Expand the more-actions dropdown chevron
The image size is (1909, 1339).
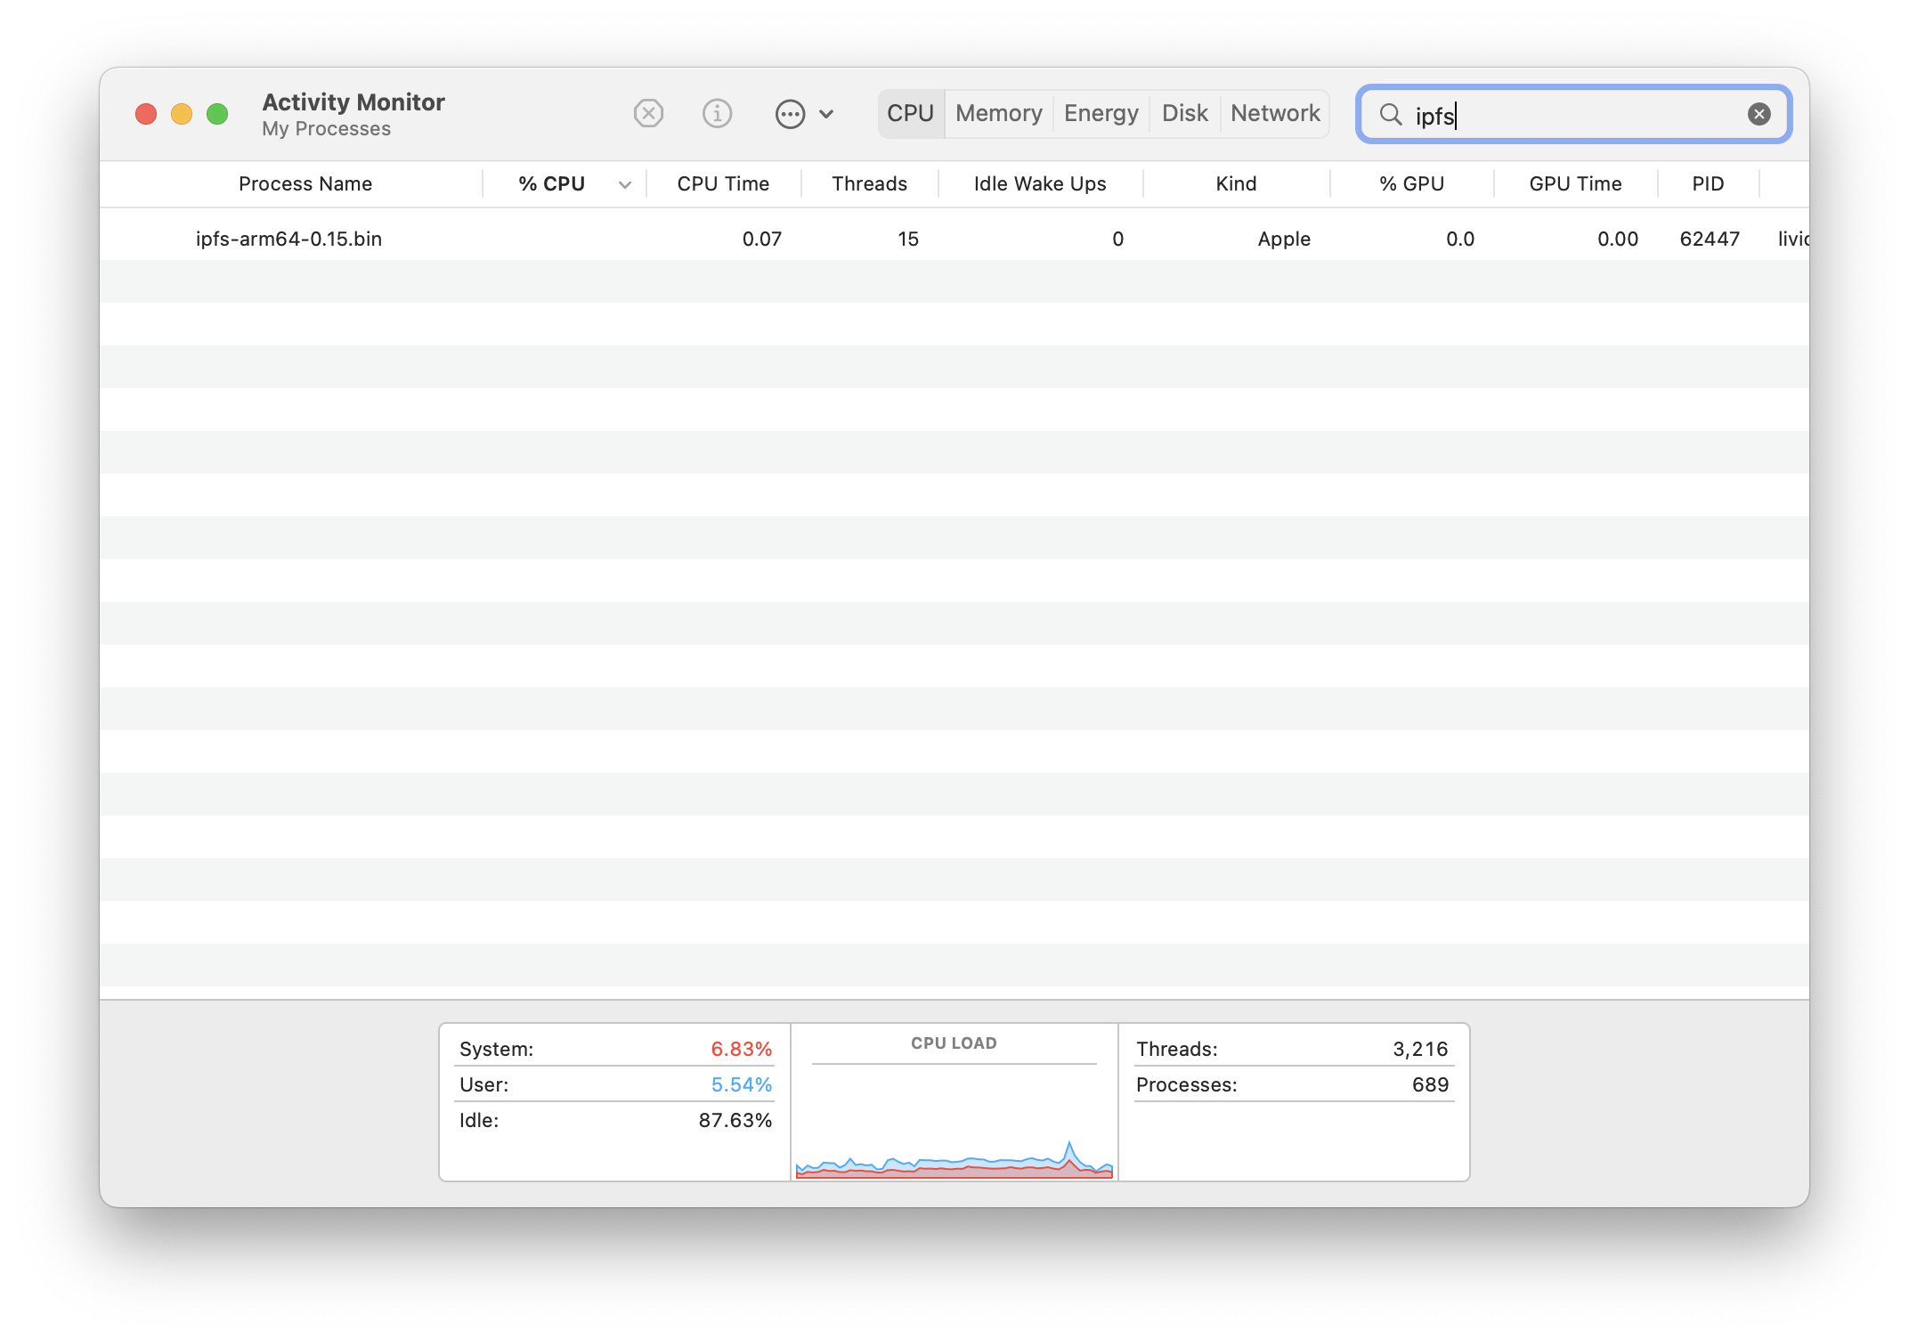826,114
